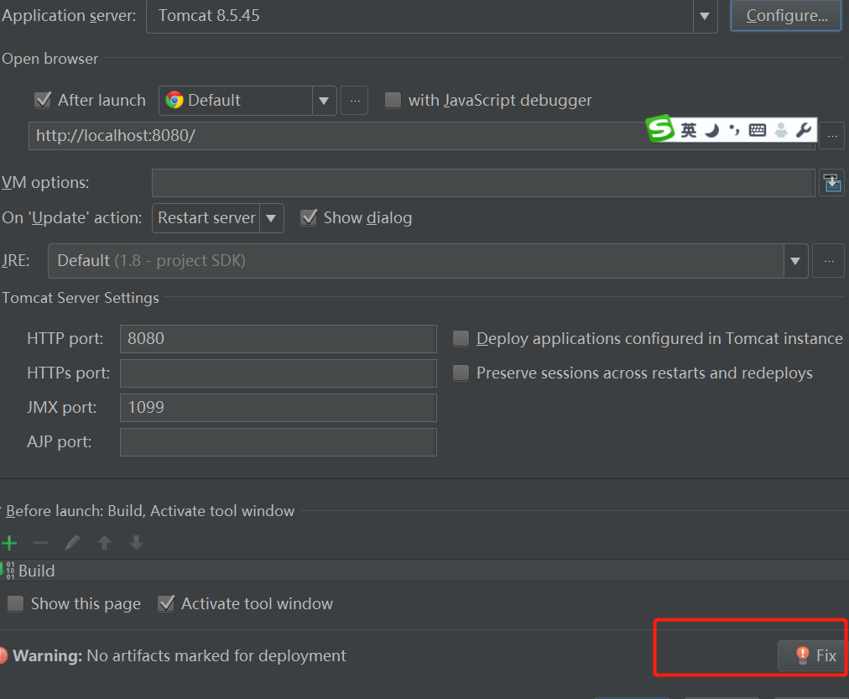Enable with JavaScript debugger checkbox
The height and width of the screenshot is (699, 849).
(x=393, y=100)
